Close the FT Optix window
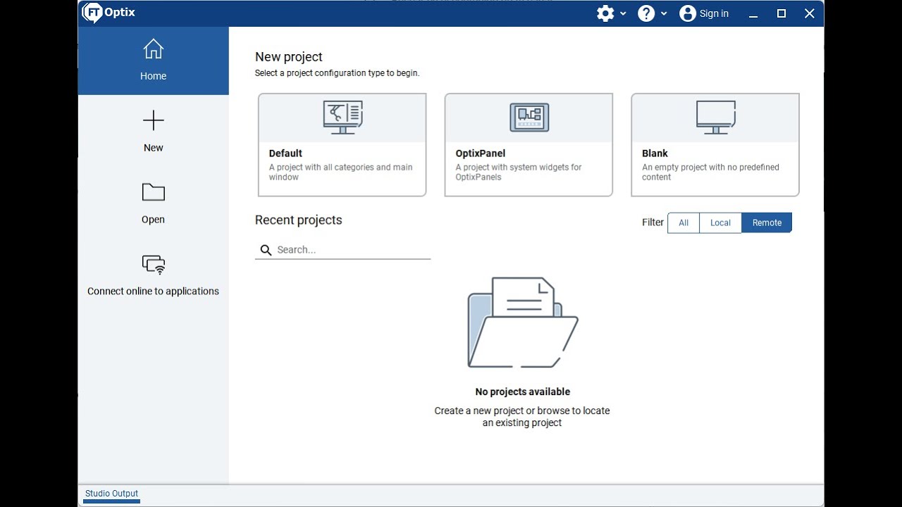 click(x=810, y=13)
